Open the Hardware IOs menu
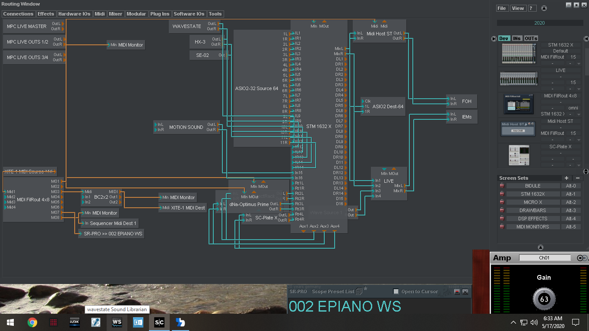589x331 pixels. (74, 14)
